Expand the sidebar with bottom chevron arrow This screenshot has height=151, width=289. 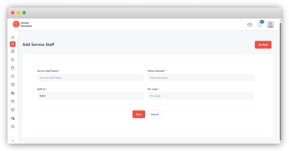[x=13, y=141]
